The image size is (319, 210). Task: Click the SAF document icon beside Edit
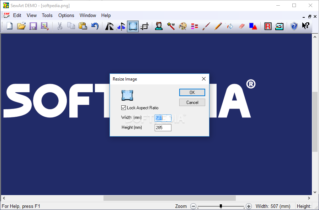(x=6, y=15)
